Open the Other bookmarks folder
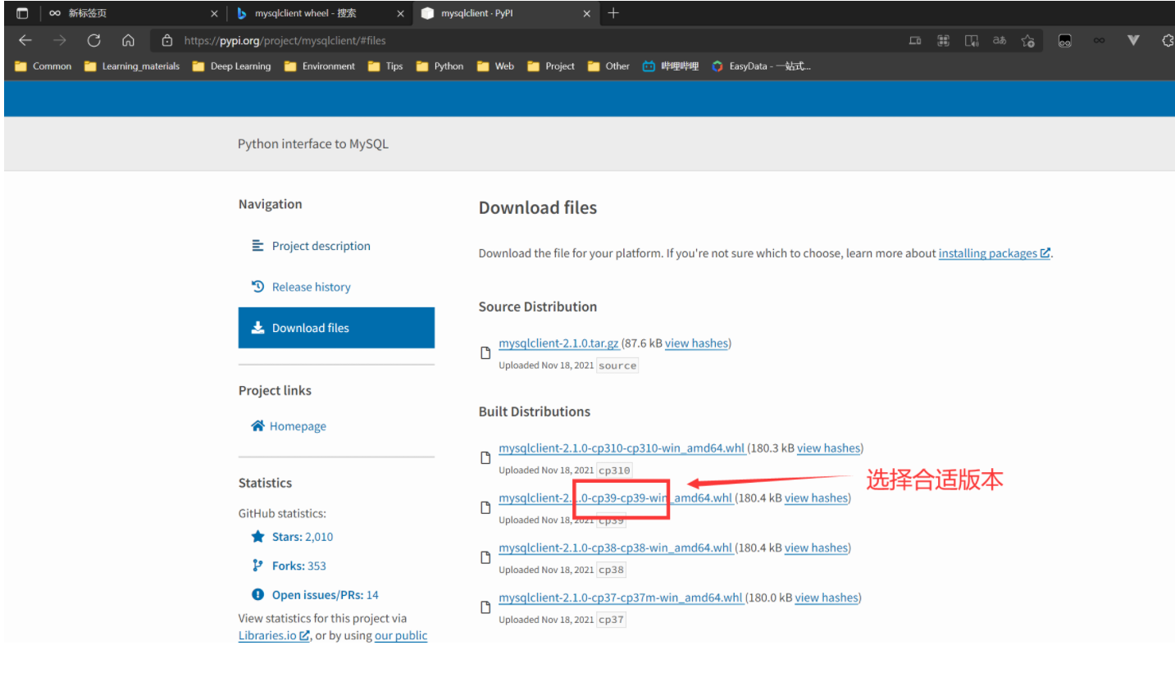Viewport: 1175px width, 691px height. coord(609,66)
